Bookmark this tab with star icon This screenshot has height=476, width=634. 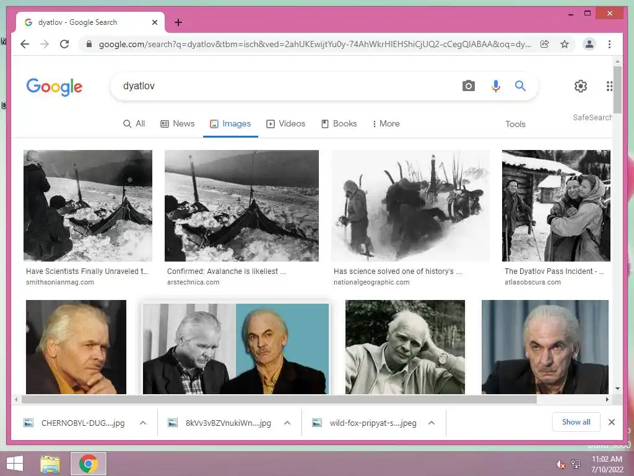coord(565,44)
